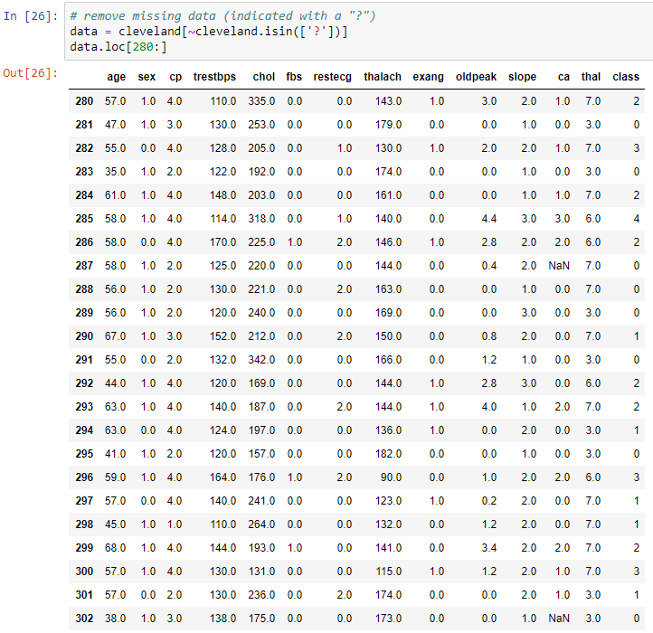This screenshot has width=653, height=633.
Task: Click the 'age' column header
Action: (116, 77)
